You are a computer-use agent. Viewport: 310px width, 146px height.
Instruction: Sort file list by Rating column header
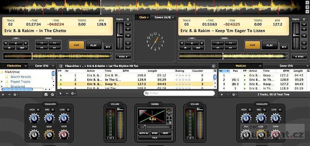(183, 71)
